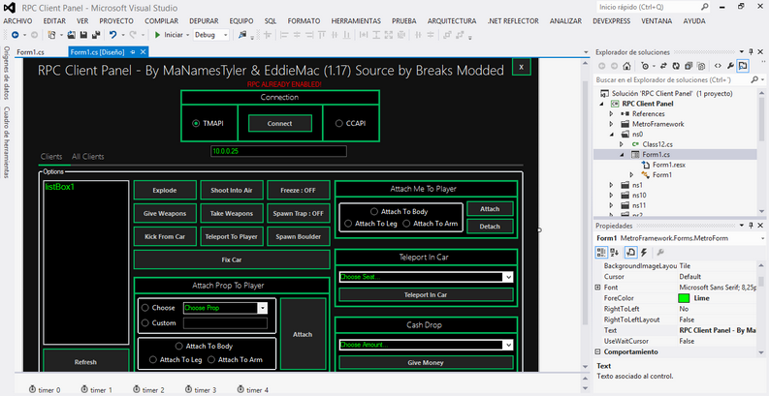
Task: Click the IP address field showing 10.0.0.25
Action: tap(278, 151)
